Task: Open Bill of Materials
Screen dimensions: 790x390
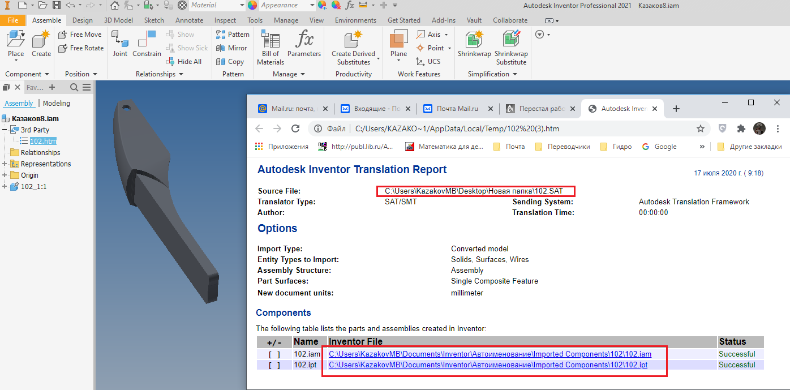Action: click(271, 48)
